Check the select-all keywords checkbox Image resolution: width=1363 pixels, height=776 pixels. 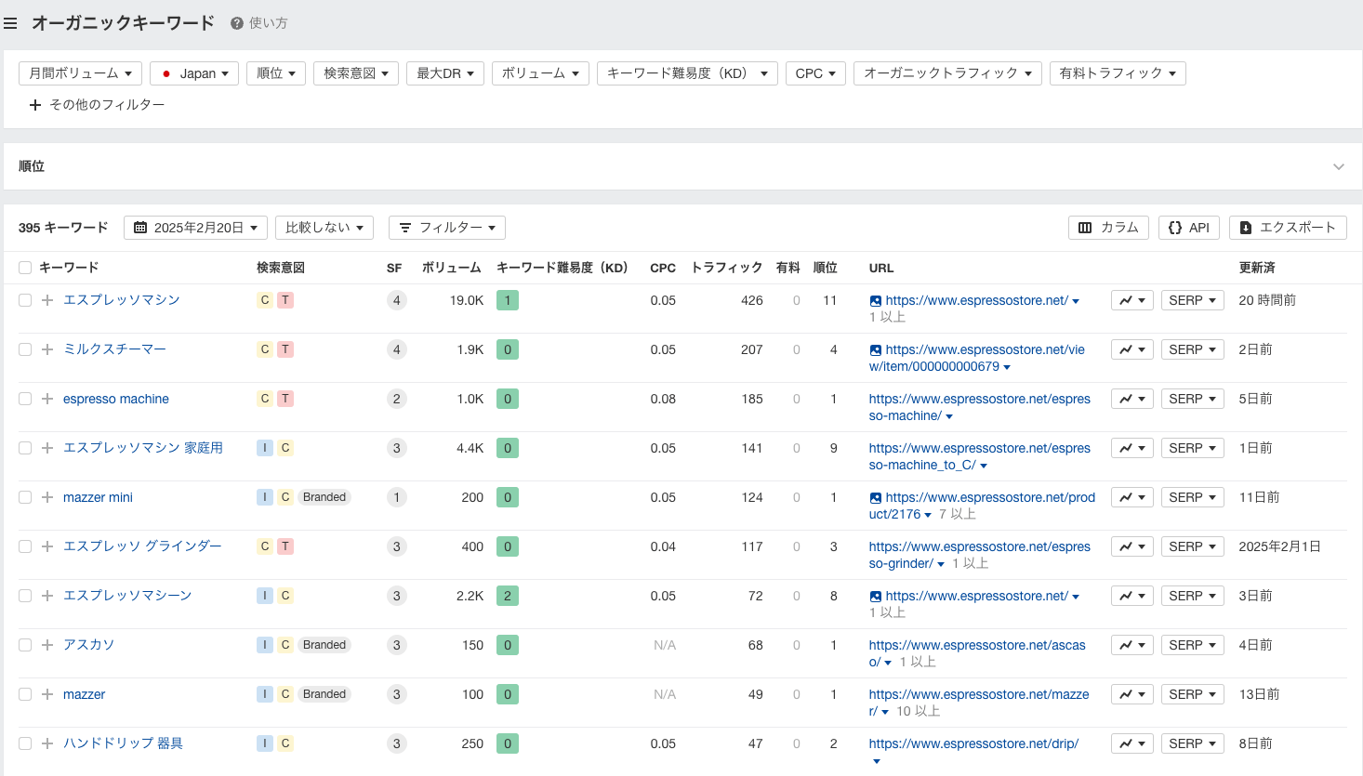24,267
